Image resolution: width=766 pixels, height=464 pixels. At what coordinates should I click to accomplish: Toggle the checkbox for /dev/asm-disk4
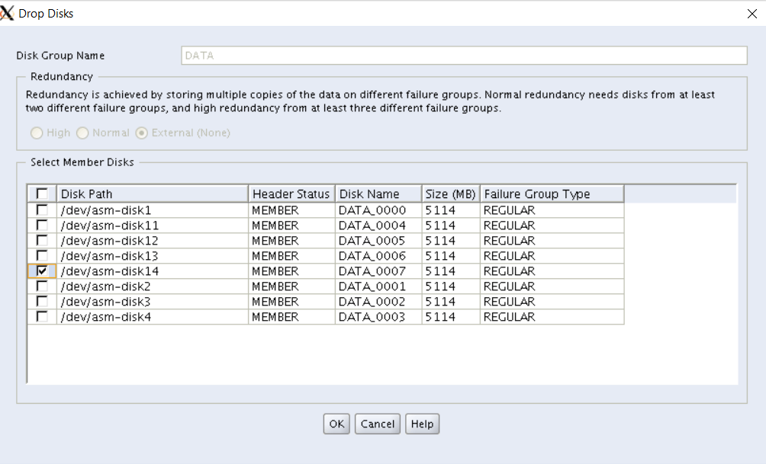pyautogui.click(x=42, y=316)
